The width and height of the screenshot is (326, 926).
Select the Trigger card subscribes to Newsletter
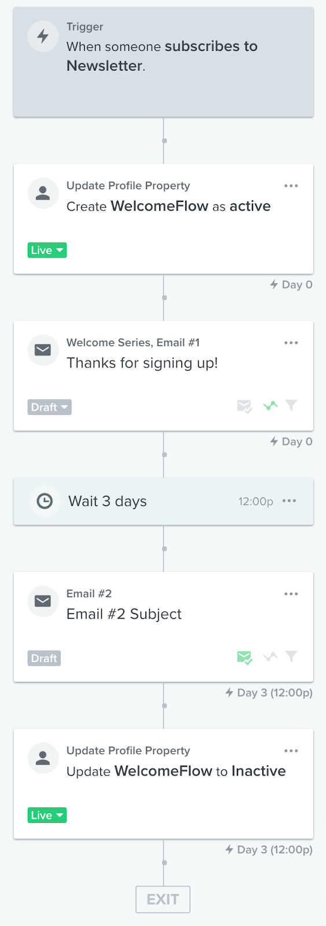163,62
